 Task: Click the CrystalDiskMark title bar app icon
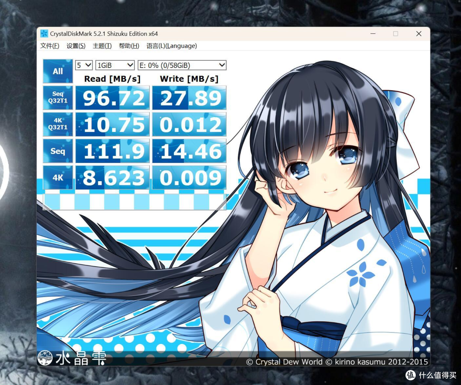coord(44,34)
